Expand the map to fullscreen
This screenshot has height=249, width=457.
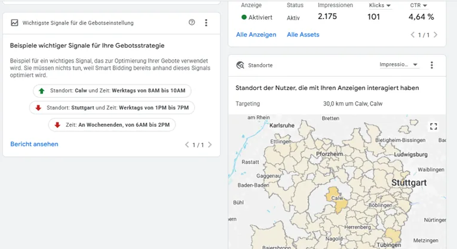tap(433, 126)
